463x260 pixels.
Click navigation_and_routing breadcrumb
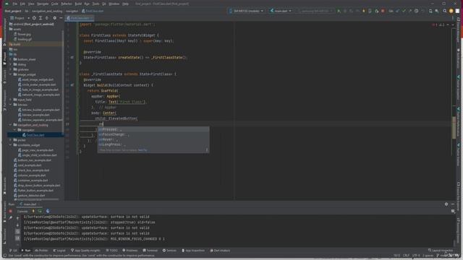click(x=47, y=11)
